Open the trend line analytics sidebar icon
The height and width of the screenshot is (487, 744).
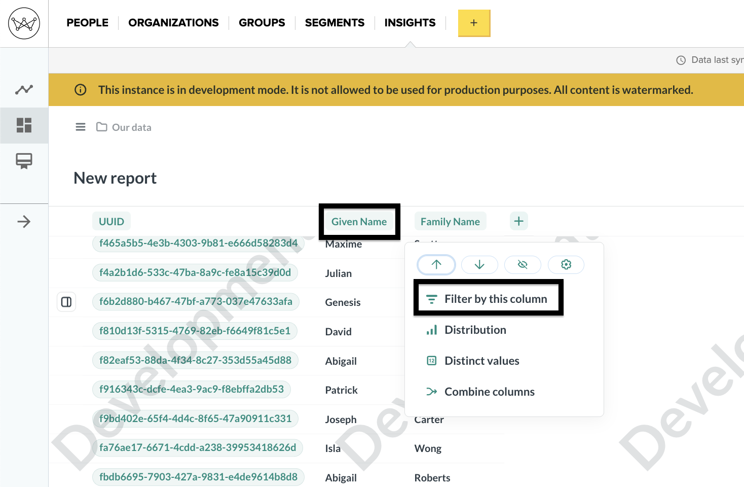[24, 90]
